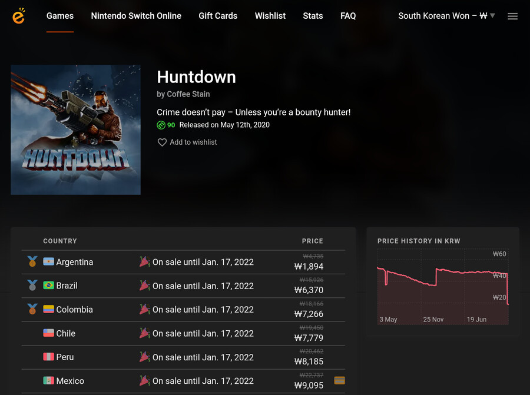Click the ₩7,779 Chile sale price
Screen dimensions: 530x395
click(309, 337)
